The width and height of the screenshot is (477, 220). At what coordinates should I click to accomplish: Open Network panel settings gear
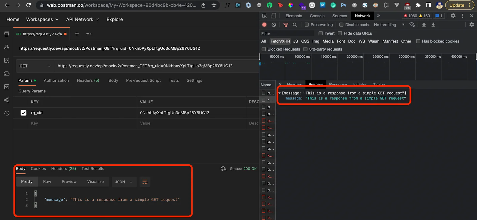click(x=472, y=25)
